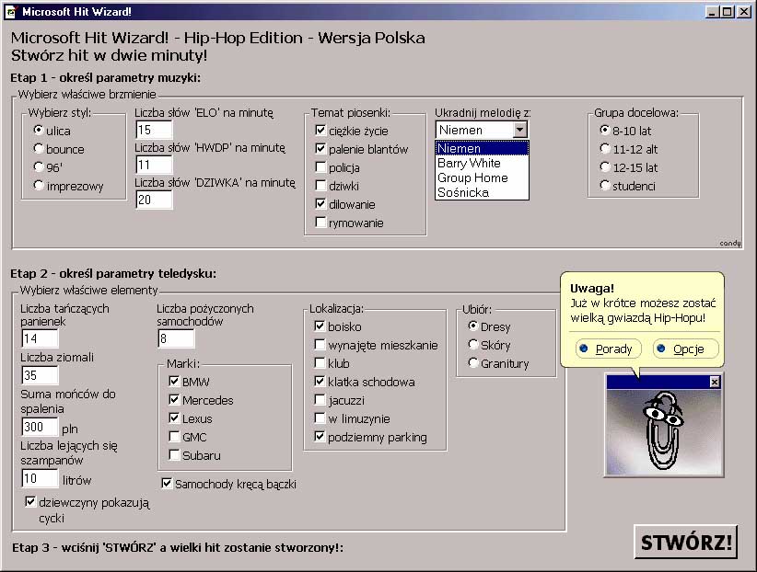The image size is (757, 572).
Task: Toggle 'Samochody kręcą bączki' checkbox
Action: [x=167, y=484]
